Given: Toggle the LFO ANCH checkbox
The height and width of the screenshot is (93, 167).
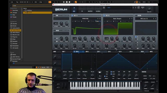Looking at the screenshot, I should pos(111,74).
